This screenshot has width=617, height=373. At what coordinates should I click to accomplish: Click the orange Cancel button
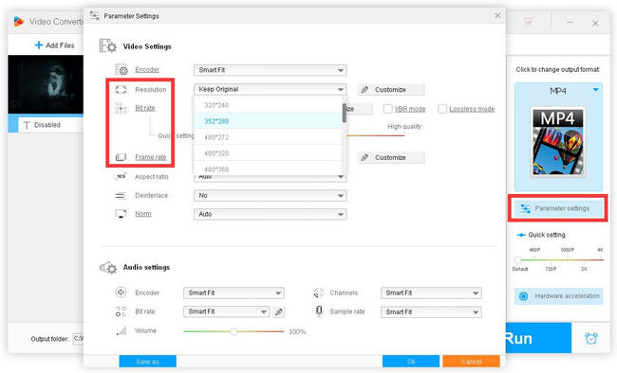472,362
